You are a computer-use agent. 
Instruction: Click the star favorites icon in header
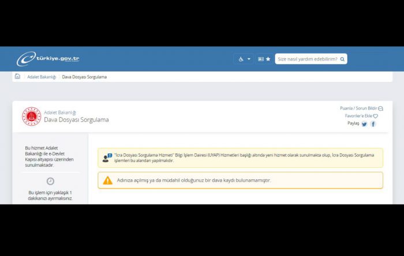(x=268, y=59)
